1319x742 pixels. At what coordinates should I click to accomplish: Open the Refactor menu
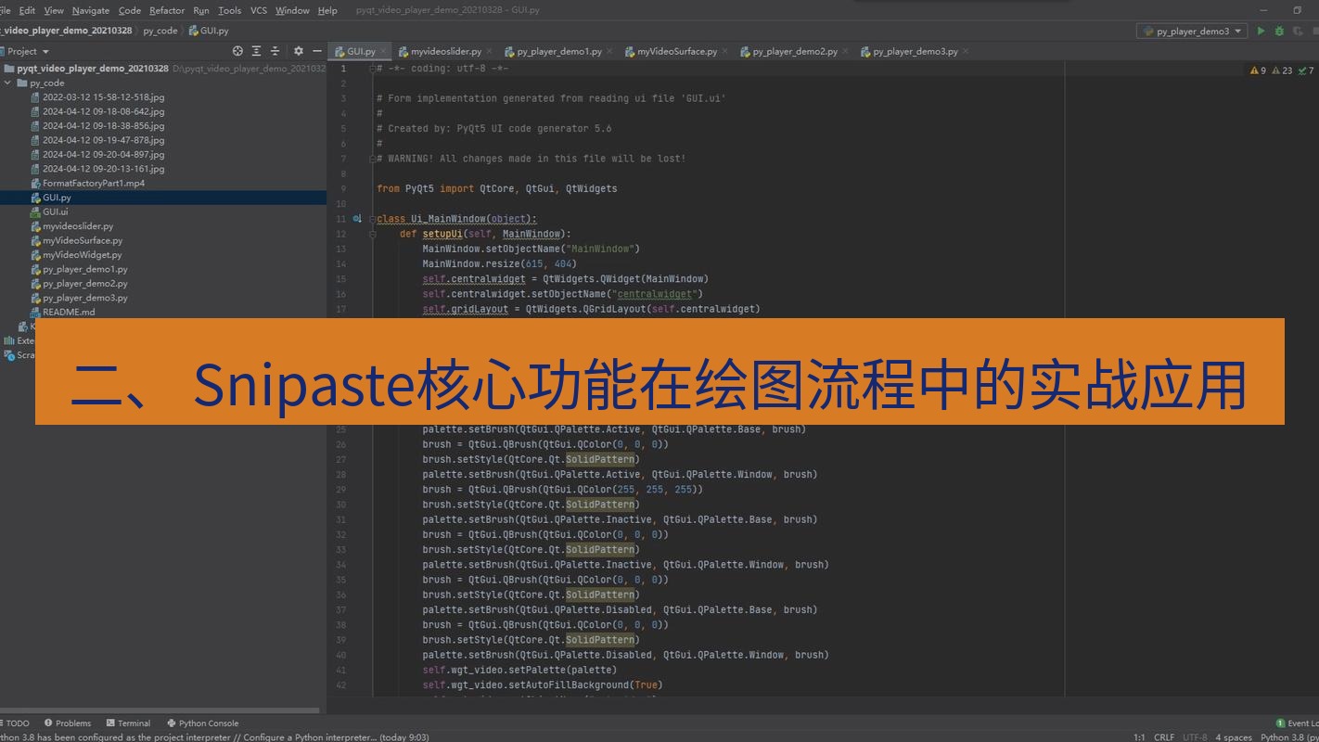(x=166, y=10)
